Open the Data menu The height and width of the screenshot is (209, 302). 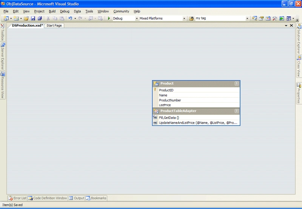(77, 11)
